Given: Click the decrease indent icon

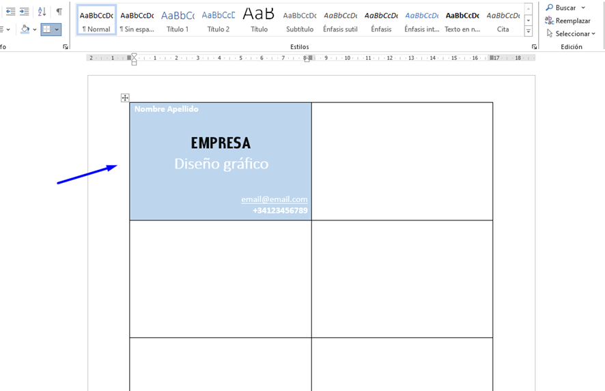Looking at the screenshot, I should pyautogui.click(x=10, y=12).
